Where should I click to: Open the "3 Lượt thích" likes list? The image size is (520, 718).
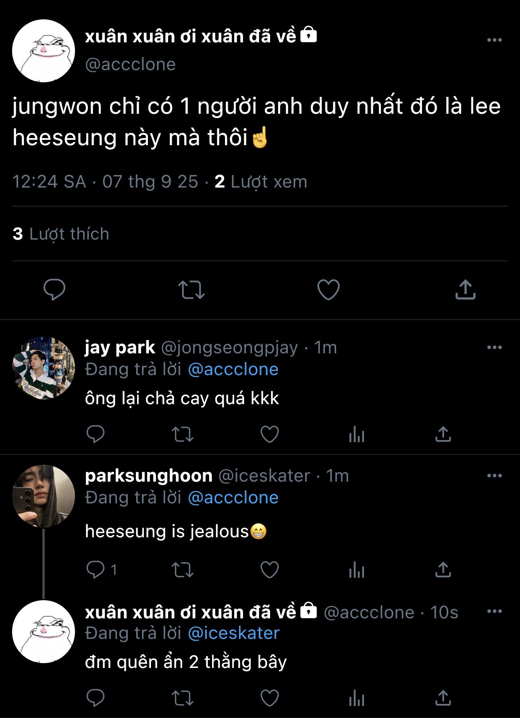(61, 234)
